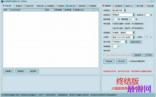
Task: Enable 显示命令窗口 option
Action: 113,28
